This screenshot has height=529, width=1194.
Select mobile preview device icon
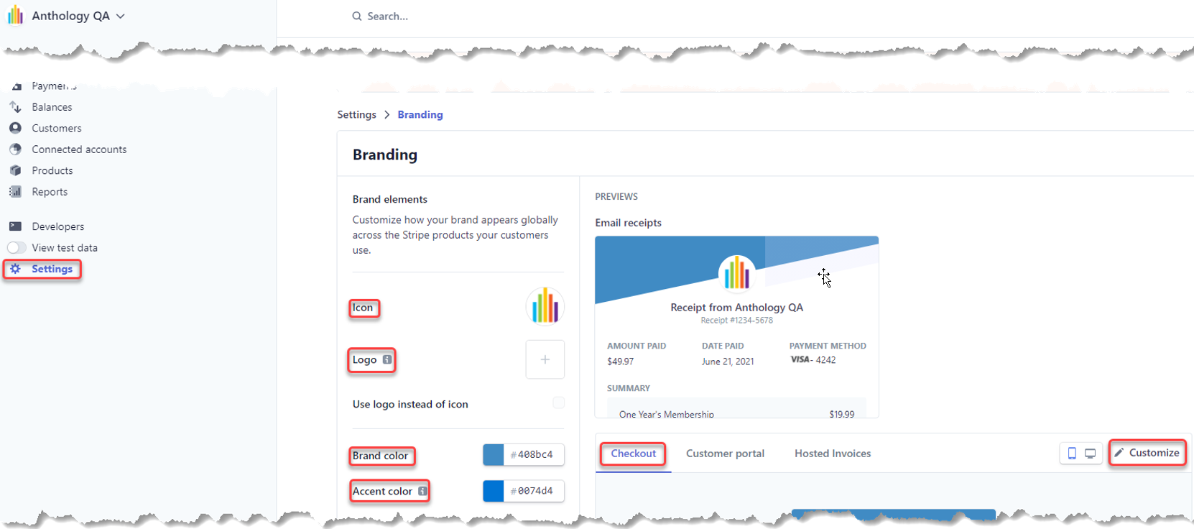[1071, 454]
